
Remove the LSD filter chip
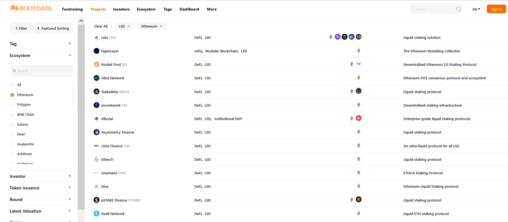pyautogui.click(x=129, y=26)
